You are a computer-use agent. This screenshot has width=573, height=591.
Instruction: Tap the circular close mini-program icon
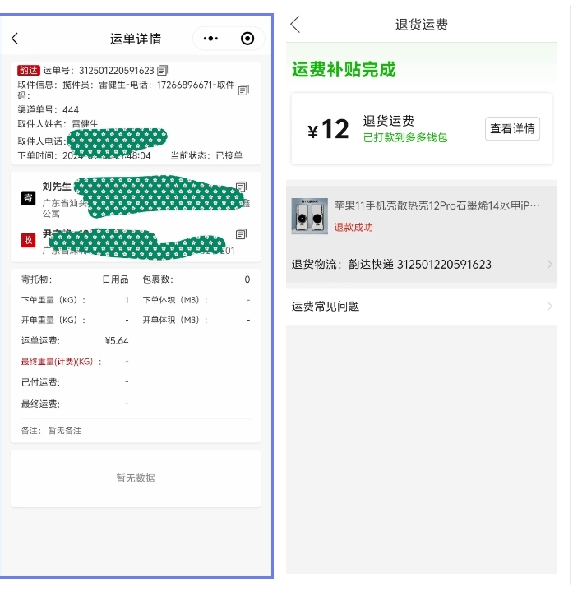point(247,39)
